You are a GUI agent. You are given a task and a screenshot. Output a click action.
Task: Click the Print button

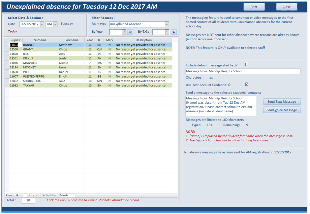[x=254, y=7]
